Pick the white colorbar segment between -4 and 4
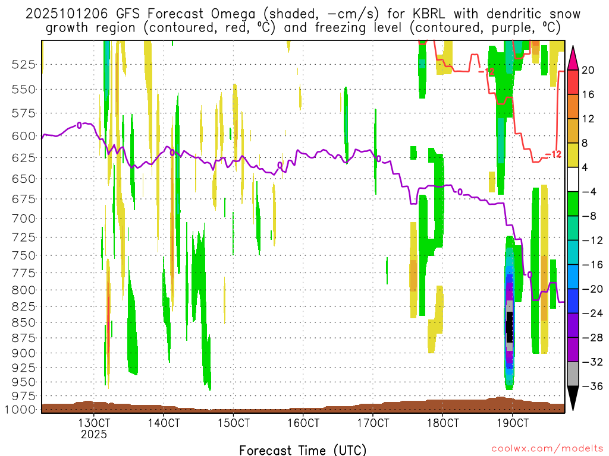The width and height of the screenshot is (609, 456). point(573,179)
